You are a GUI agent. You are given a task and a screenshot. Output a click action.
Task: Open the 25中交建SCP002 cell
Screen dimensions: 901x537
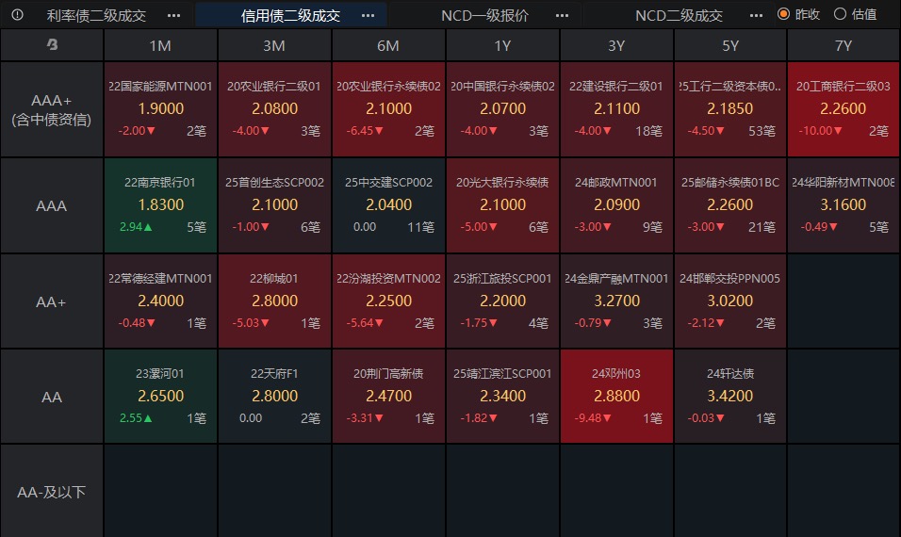pyautogui.click(x=388, y=205)
